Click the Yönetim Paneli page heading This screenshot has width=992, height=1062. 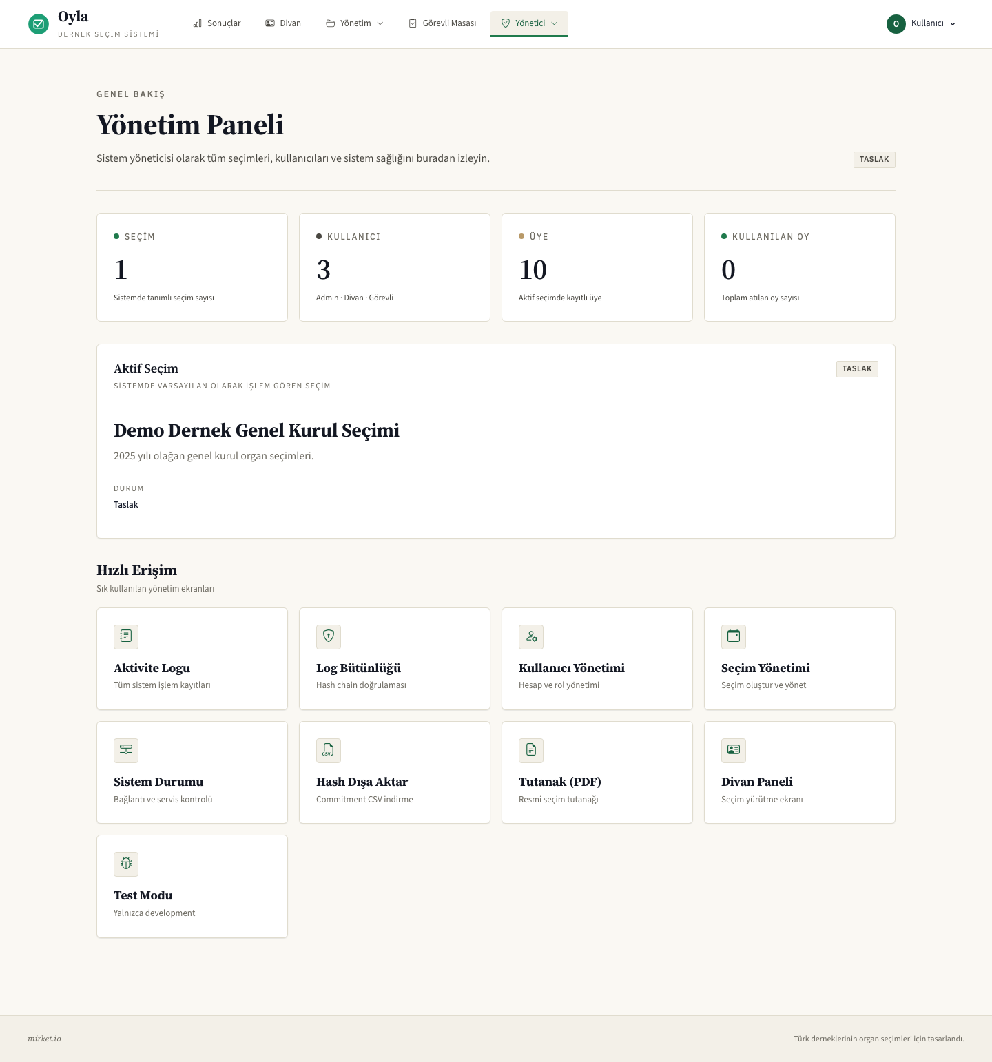[x=190, y=125]
